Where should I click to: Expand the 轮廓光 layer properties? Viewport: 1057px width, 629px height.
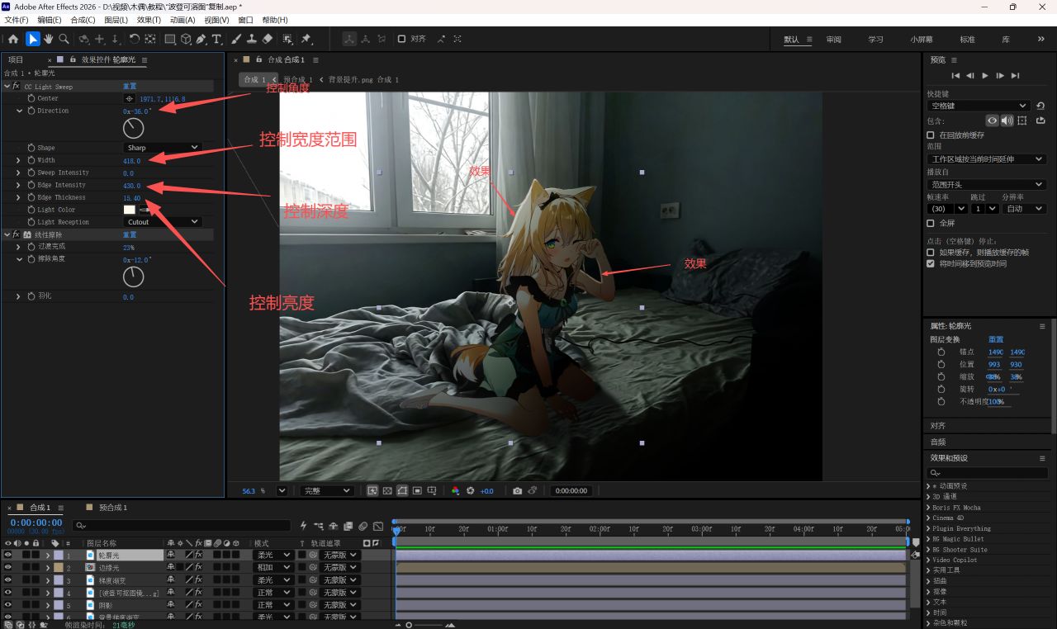[48, 556]
